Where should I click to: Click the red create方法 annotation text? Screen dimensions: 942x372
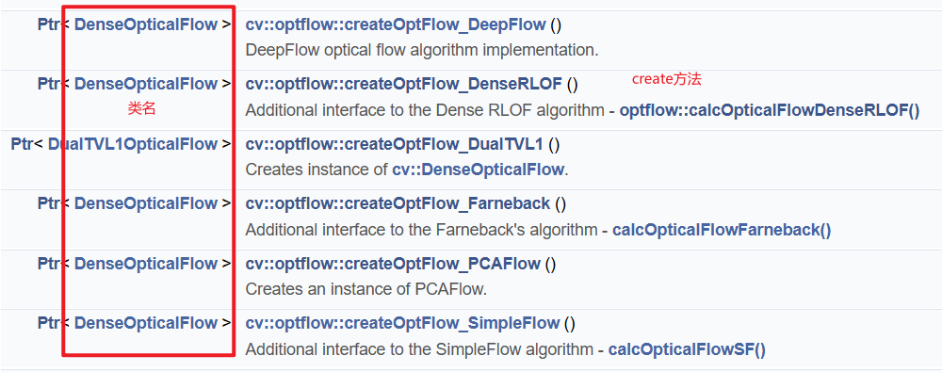click(x=667, y=79)
